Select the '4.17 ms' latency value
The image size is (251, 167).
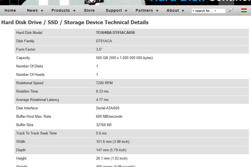(x=102, y=100)
